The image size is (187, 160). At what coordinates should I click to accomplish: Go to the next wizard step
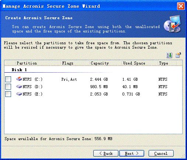pyautogui.click(x=132, y=153)
